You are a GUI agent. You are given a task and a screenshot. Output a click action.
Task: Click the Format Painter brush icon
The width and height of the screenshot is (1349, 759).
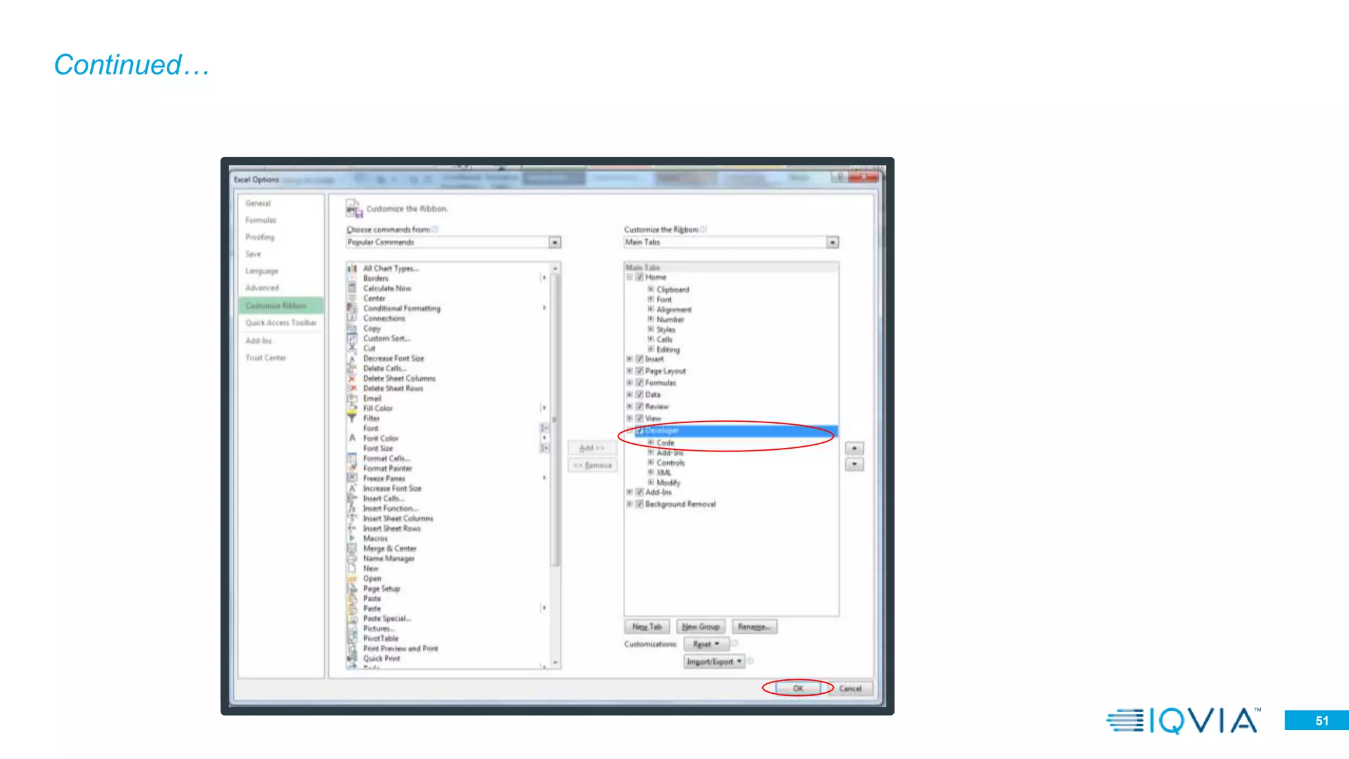pyautogui.click(x=352, y=468)
